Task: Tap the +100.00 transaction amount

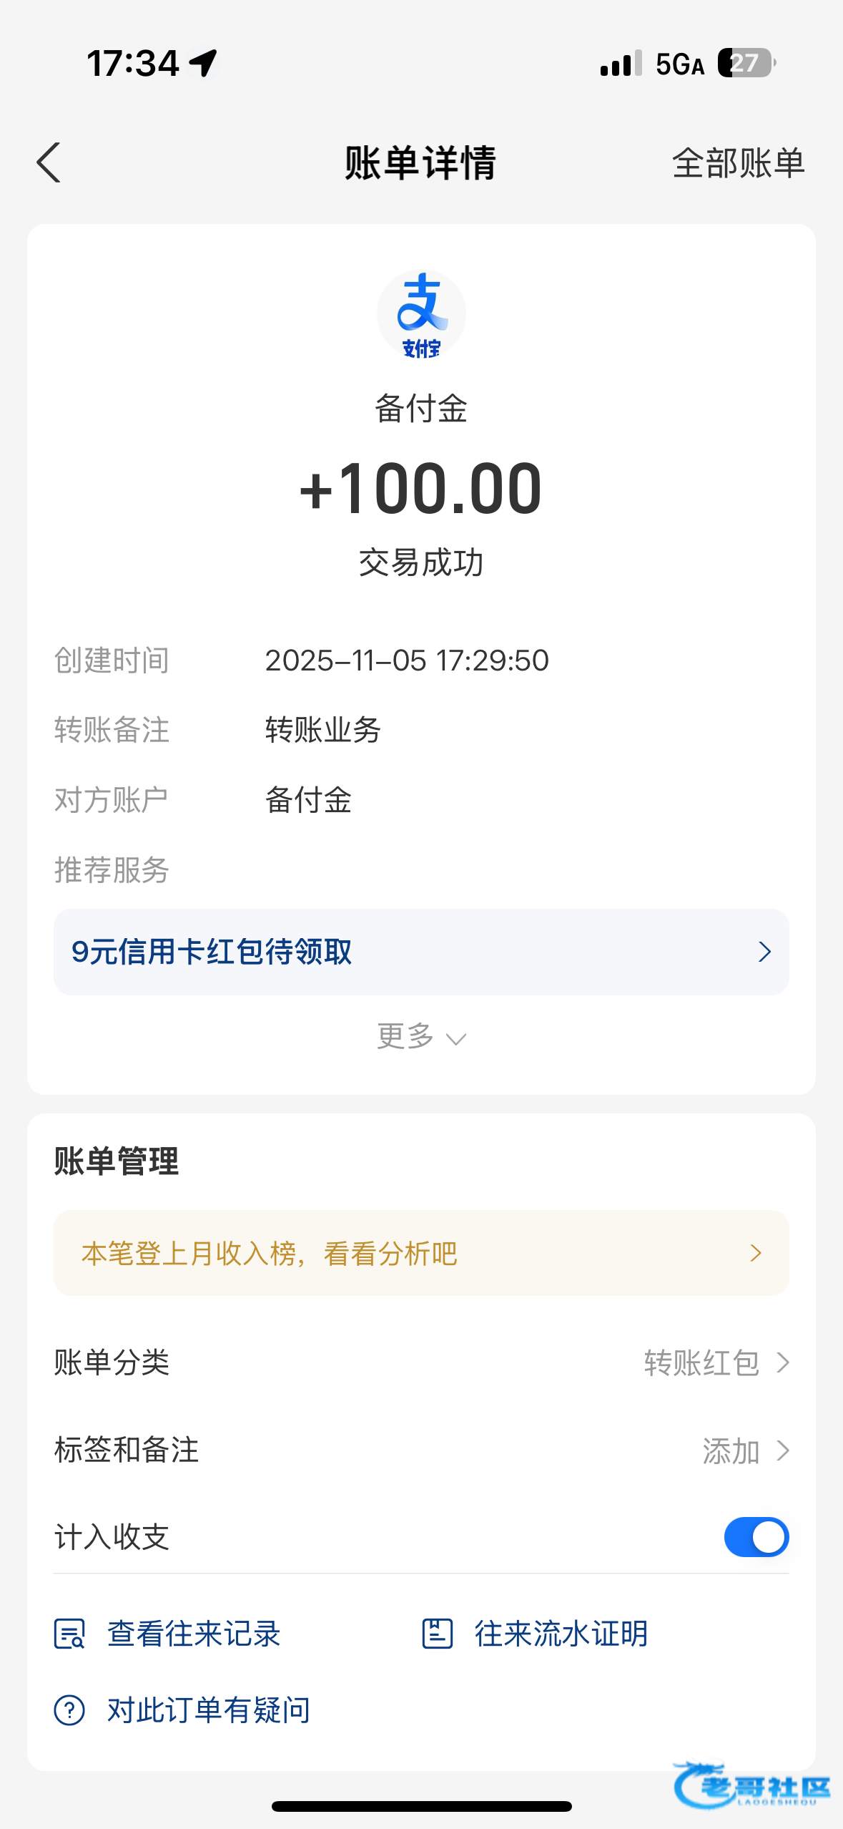Action: click(421, 489)
